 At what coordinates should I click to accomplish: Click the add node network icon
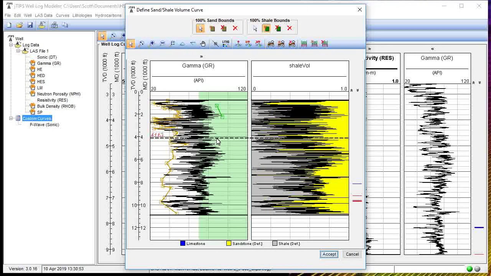pyautogui.click(x=248, y=44)
